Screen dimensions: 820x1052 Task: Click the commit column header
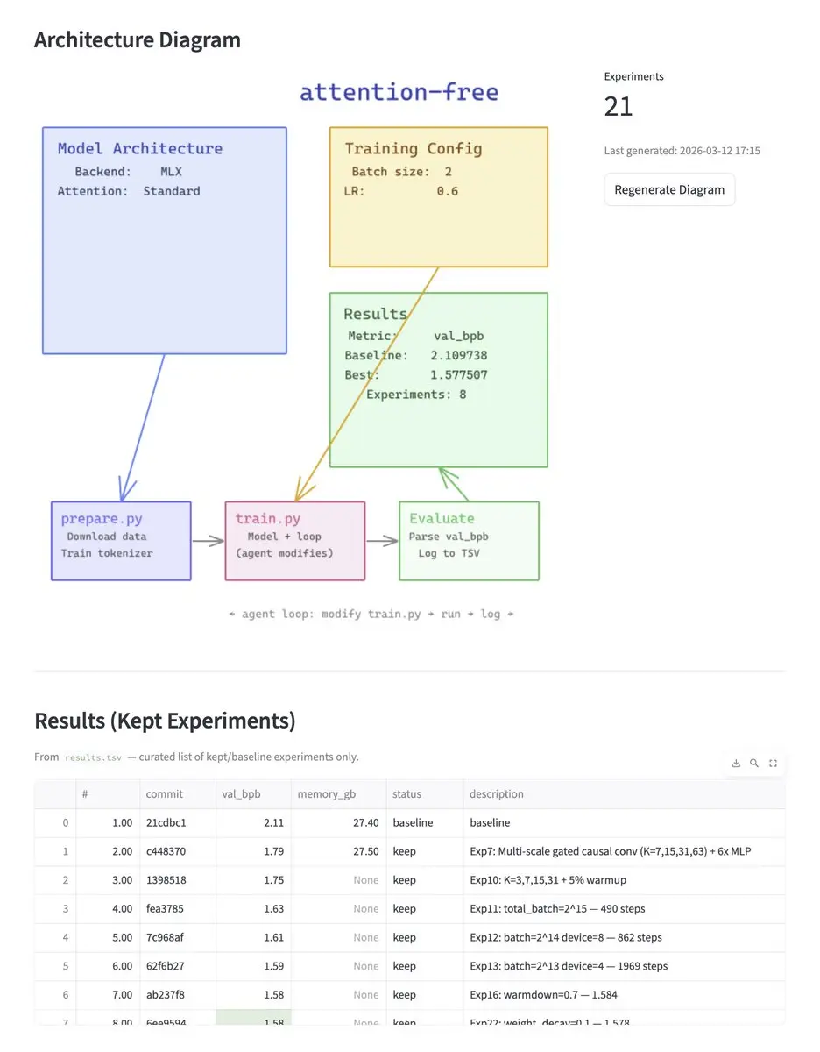(x=165, y=794)
